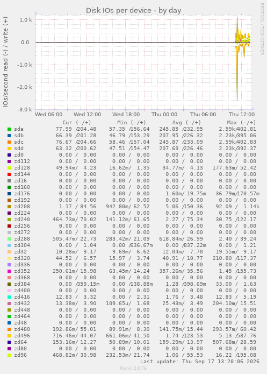Image resolution: width=267 pixels, height=374 pixels.
Task: Click the 'Min (-/+)' column header
Action: [x=132, y=122]
